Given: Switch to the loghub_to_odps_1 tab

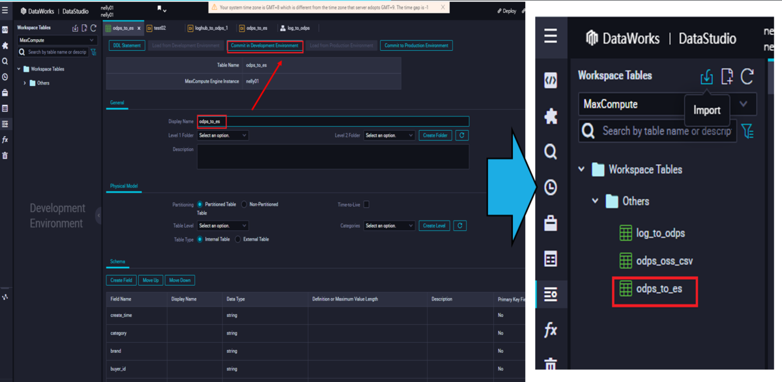Looking at the screenshot, I should click(x=208, y=29).
